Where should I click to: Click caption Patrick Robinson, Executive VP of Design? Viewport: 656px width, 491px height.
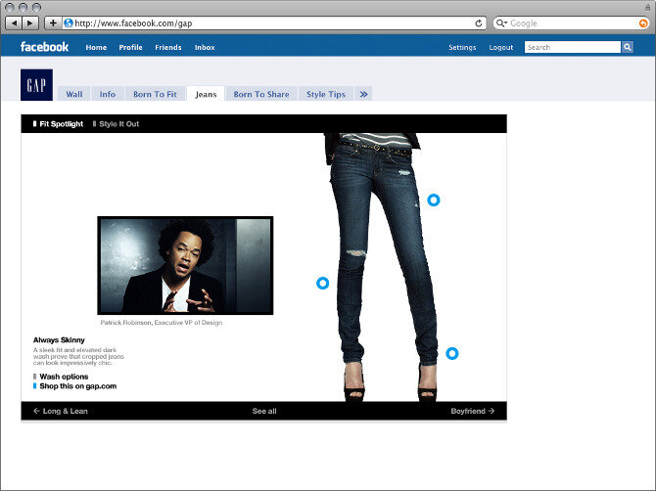coord(162,322)
